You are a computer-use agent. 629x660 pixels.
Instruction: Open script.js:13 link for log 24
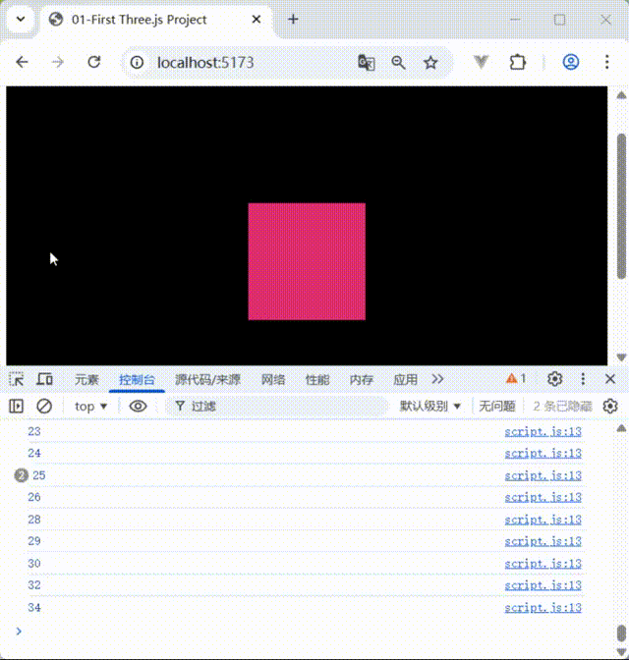(543, 454)
